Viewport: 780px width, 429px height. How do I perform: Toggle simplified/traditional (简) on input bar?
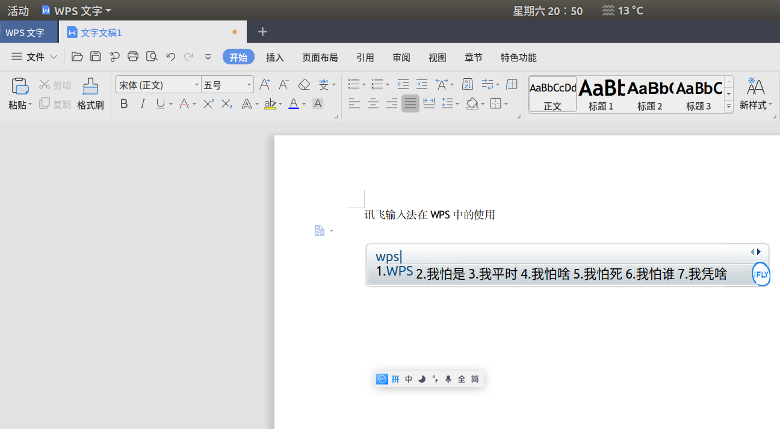click(475, 379)
